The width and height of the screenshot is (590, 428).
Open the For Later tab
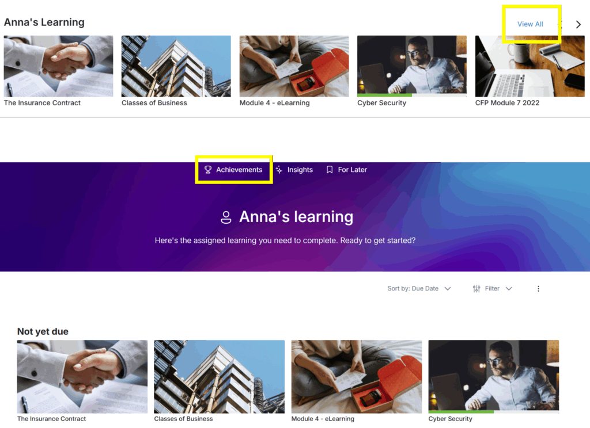tap(346, 170)
